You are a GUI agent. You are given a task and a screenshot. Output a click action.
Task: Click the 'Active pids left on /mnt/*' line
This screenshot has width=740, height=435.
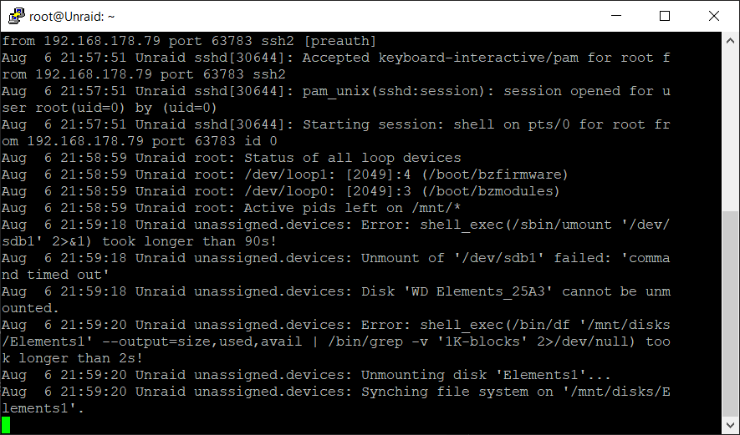352,208
